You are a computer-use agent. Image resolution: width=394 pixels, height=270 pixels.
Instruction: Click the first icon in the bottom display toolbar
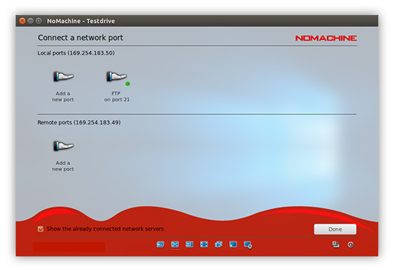pyautogui.click(x=161, y=244)
